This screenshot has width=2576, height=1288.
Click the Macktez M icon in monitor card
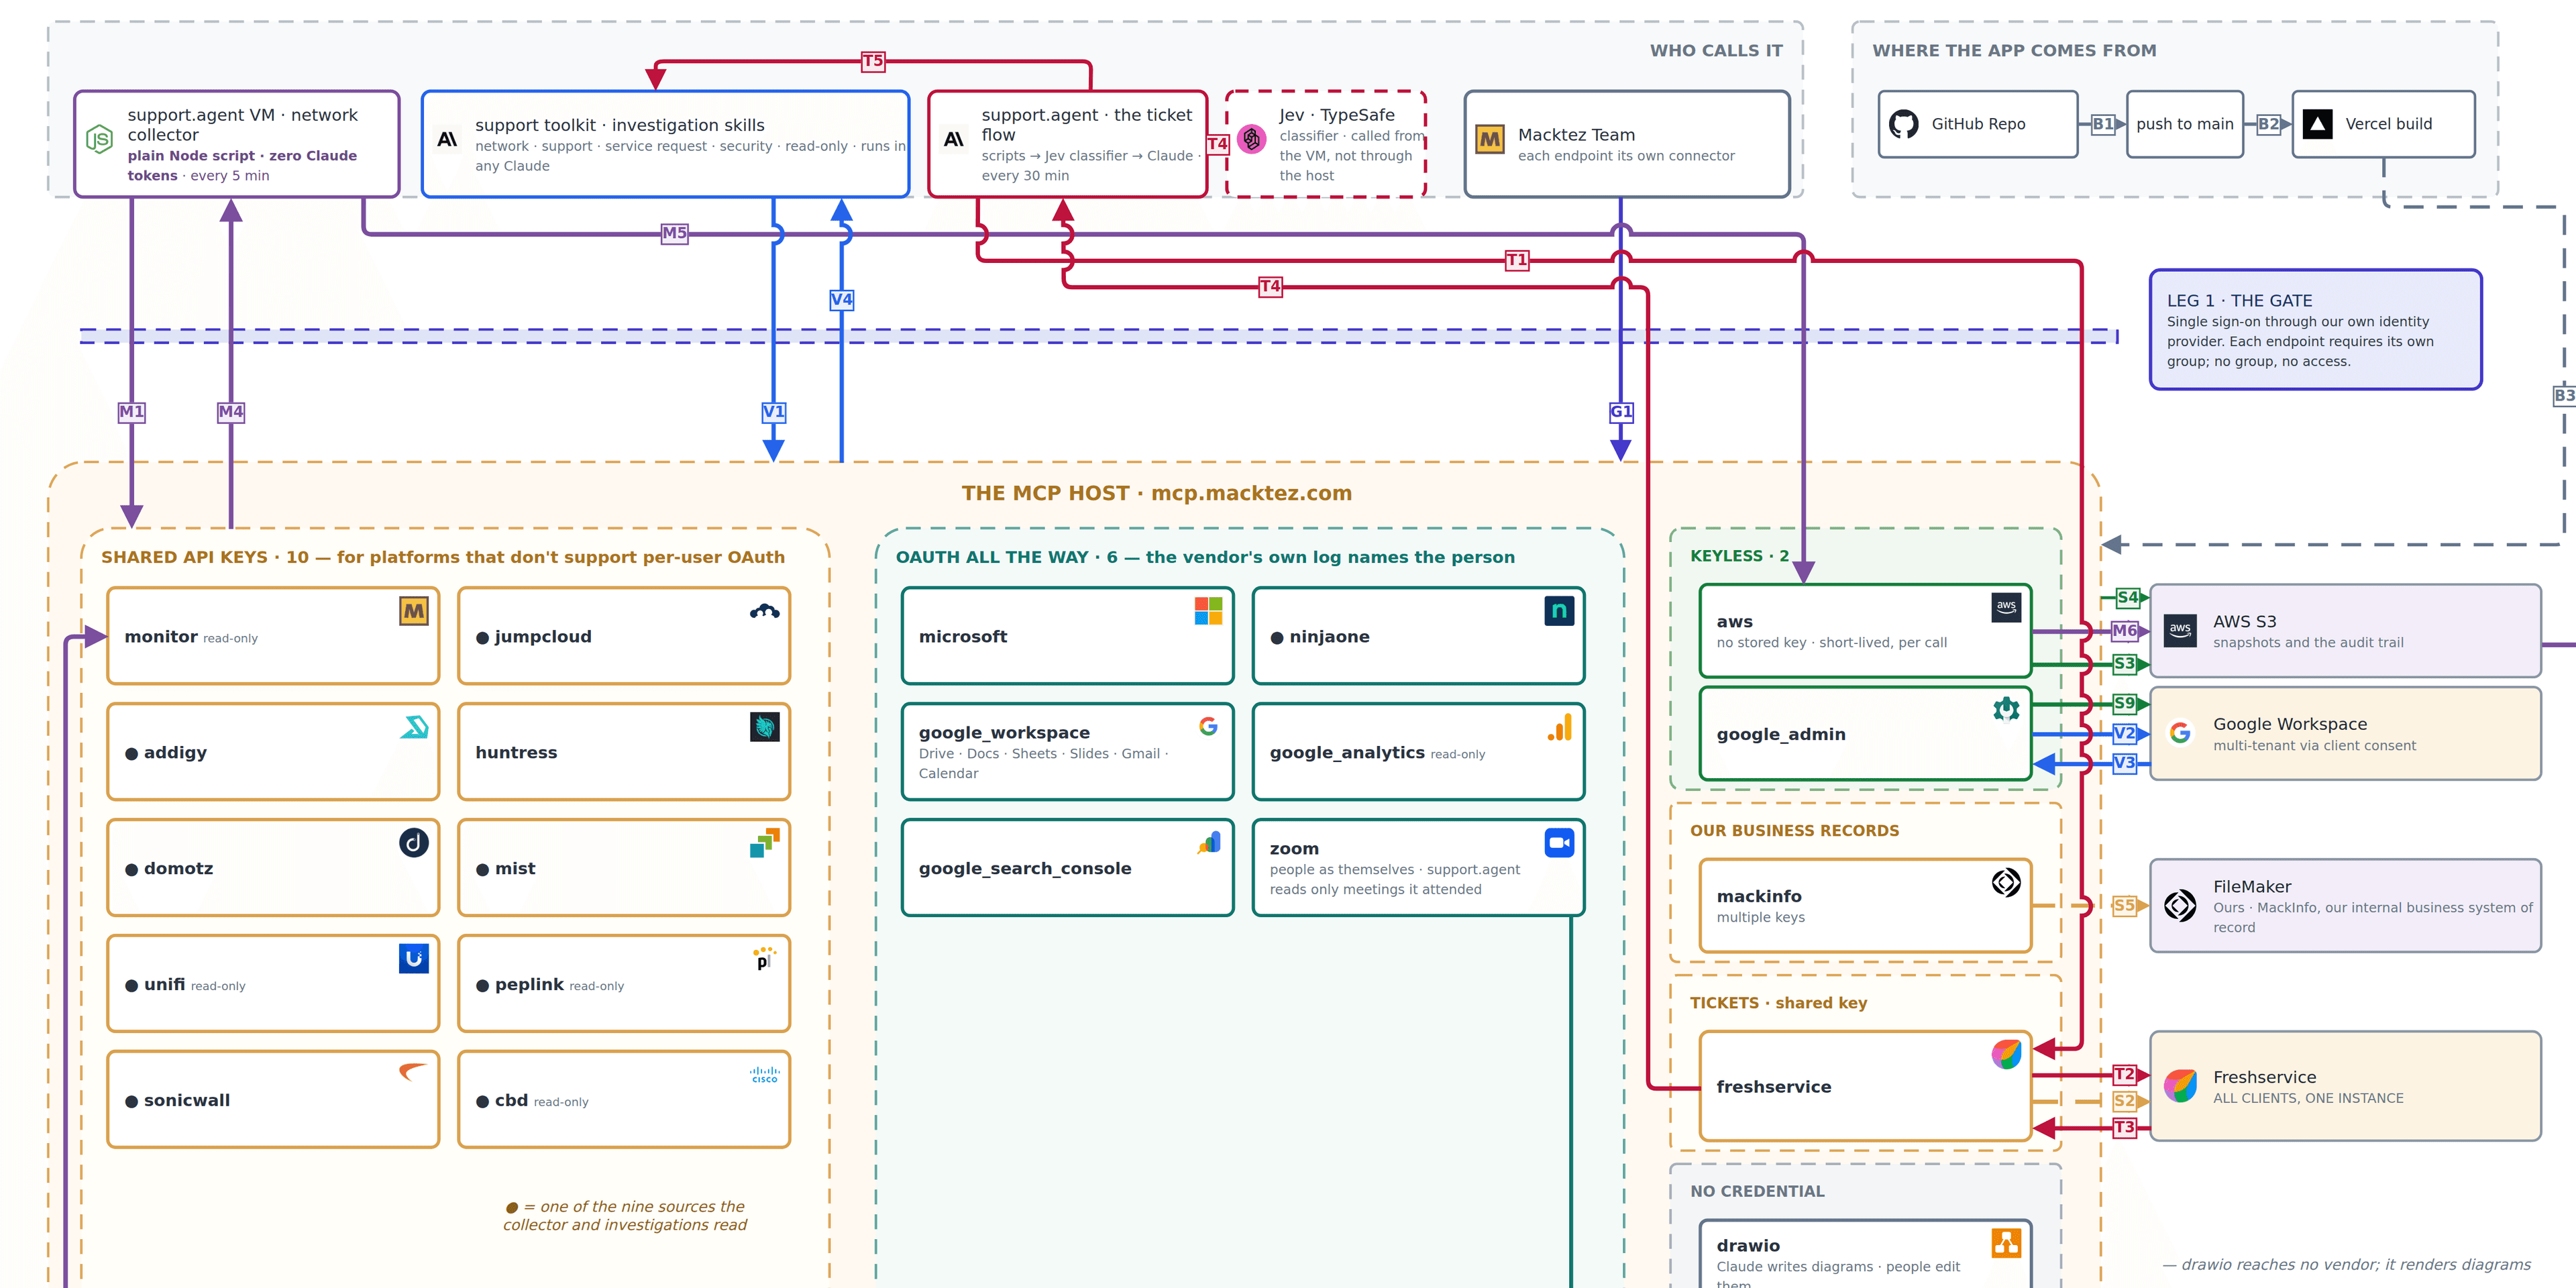point(414,611)
